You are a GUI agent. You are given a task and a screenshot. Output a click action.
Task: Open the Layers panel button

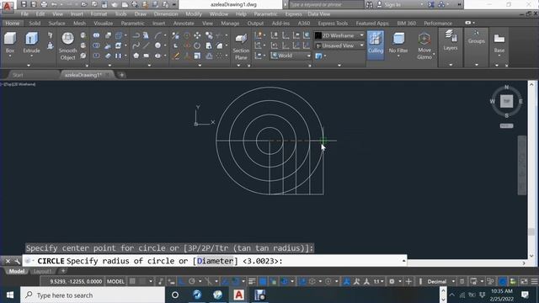tap(451, 40)
